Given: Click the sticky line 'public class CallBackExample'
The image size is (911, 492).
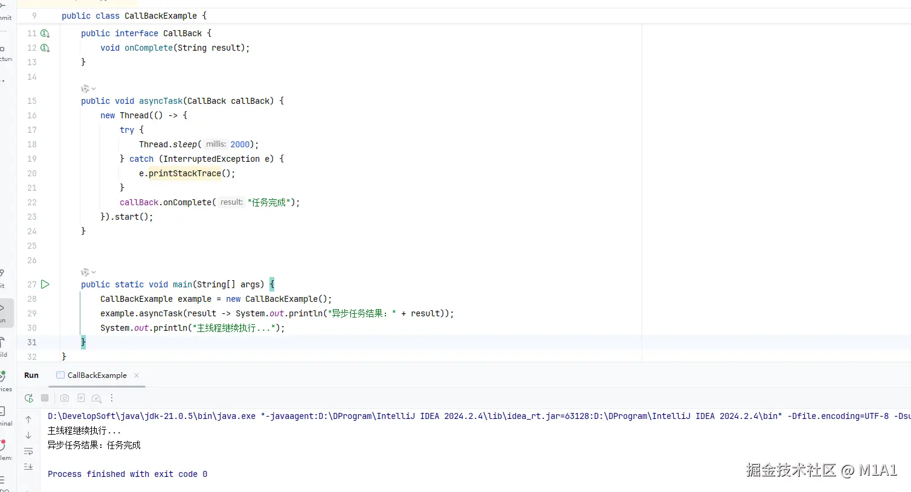Looking at the screenshot, I should point(134,16).
